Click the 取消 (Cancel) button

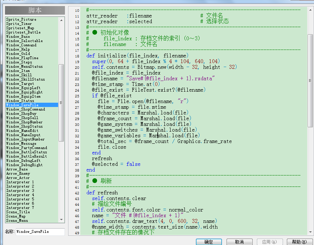click(x=239, y=242)
